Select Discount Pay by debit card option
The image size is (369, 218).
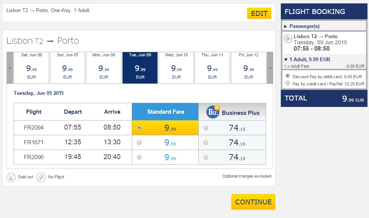[x=288, y=76]
